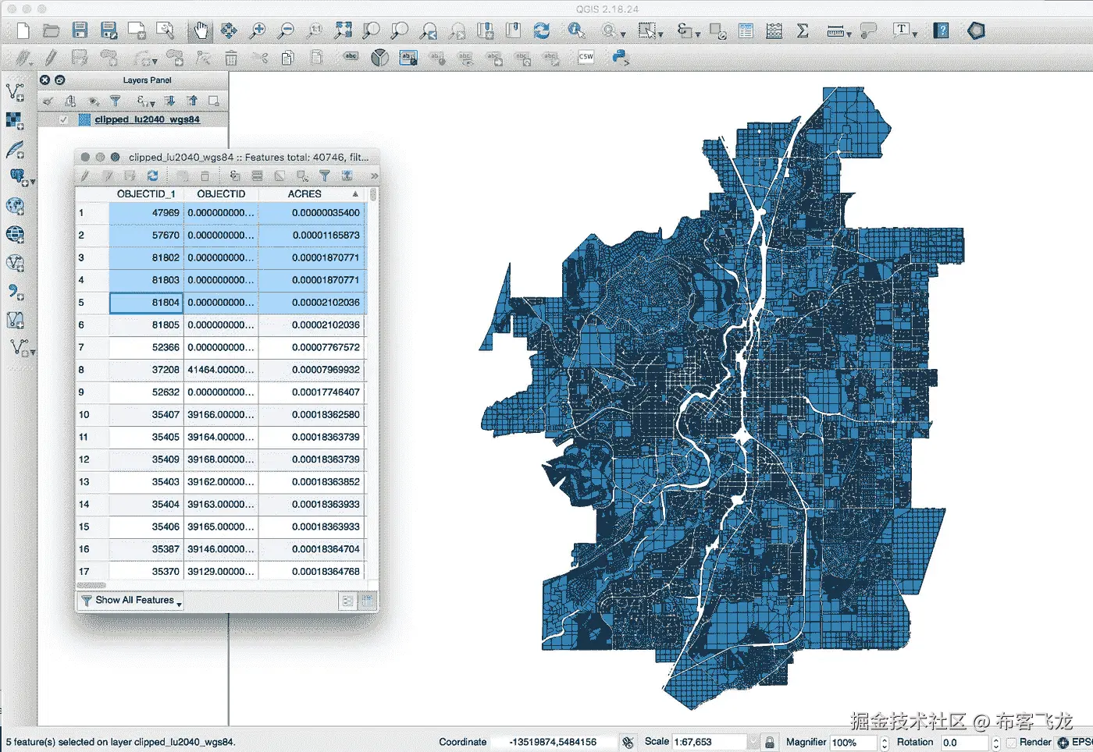
Task: Open the Field Calculator abacus icon
Action: click(x=774, y=30)
